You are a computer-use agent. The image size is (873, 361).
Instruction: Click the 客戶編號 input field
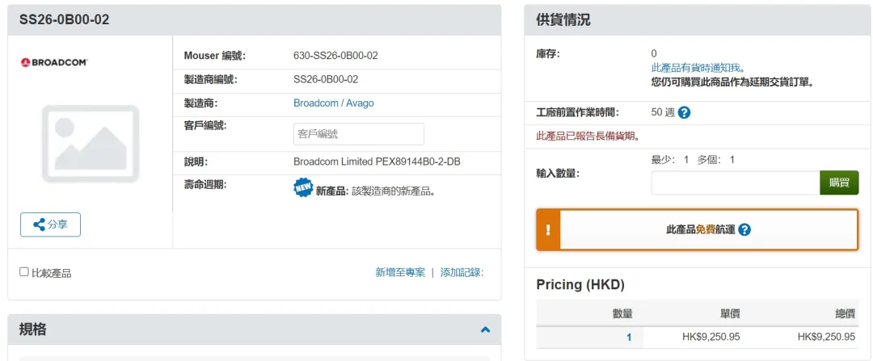tap(358, 134)
